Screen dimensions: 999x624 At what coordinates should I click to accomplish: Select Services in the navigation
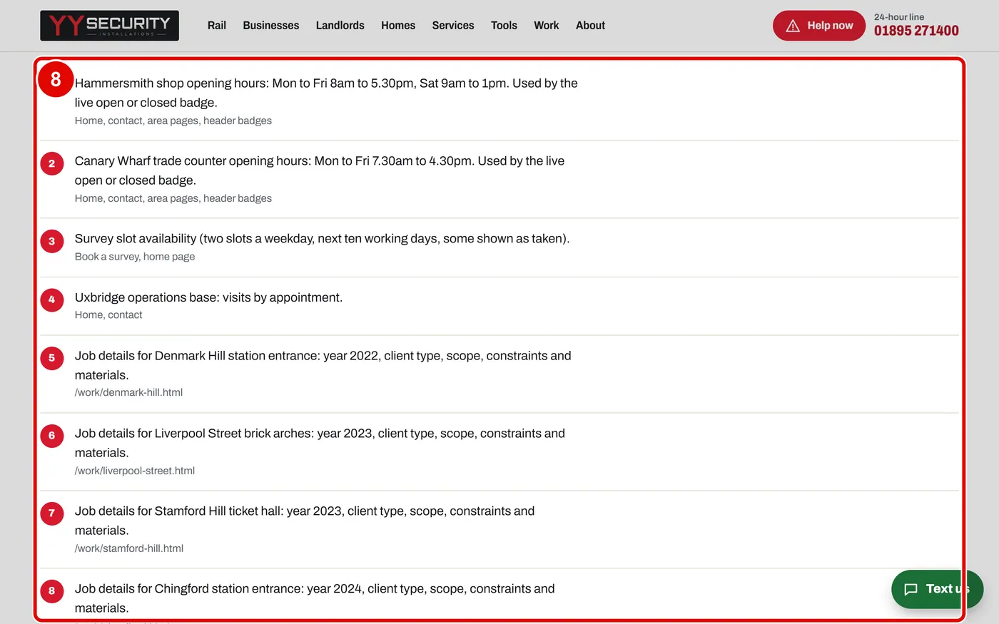pos(453,26)
